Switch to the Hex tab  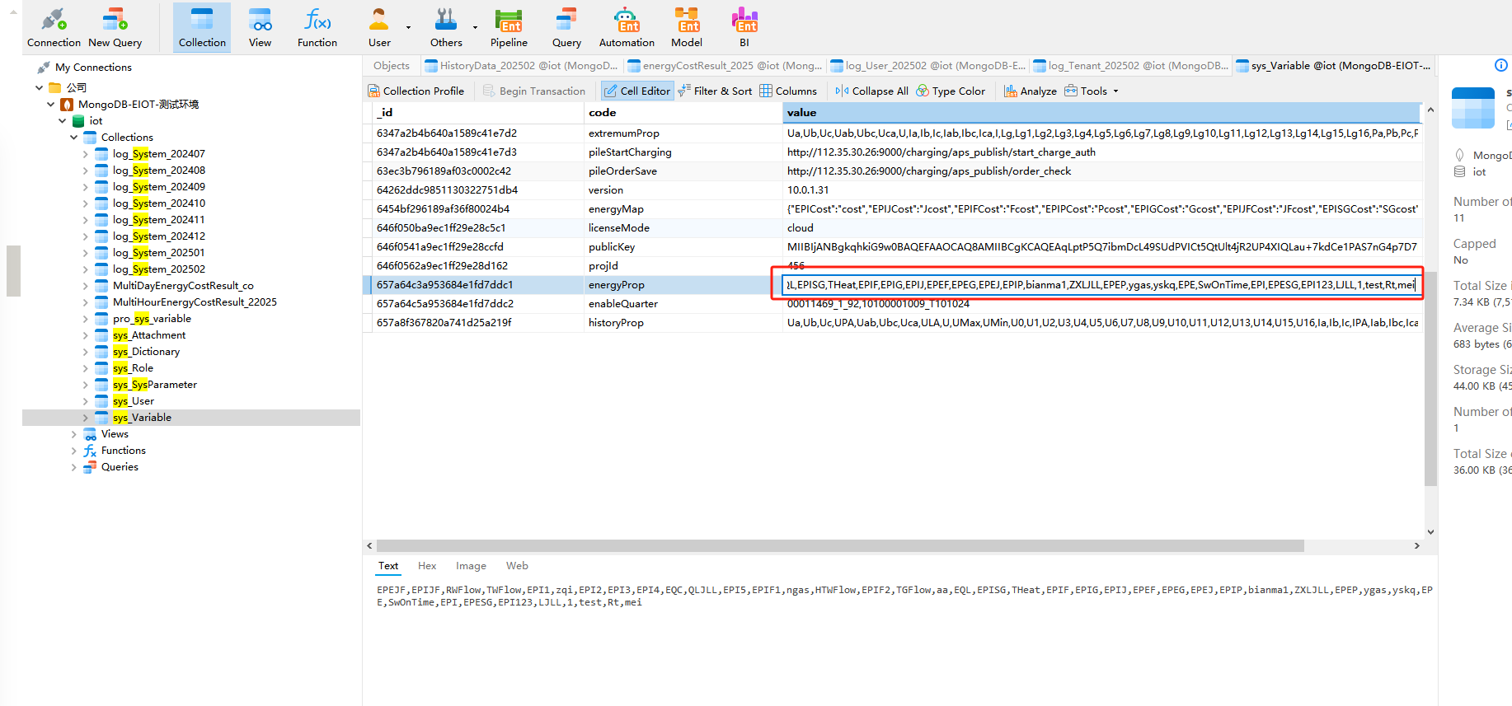coord(427,566)
